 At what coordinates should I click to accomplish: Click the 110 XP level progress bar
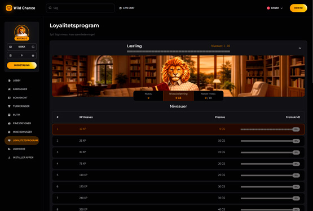pos(270,176)
